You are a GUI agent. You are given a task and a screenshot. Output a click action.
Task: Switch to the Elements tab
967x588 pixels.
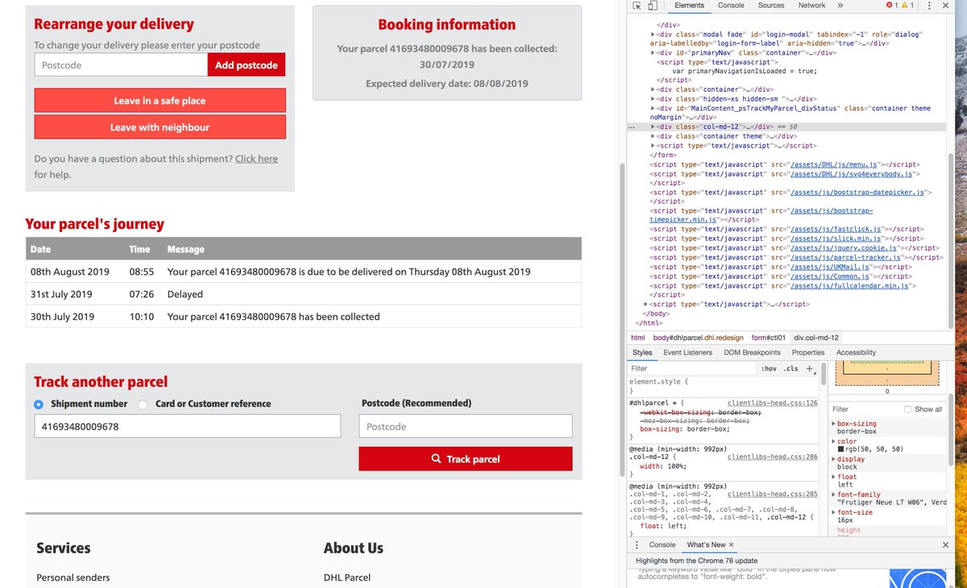click(x=689, y=6)
